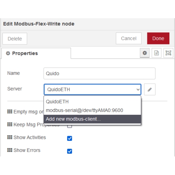The width and height of the screenshot is (175, 175).
Task: Edit server with the pencil icon
Action: pyautogui.click(x=149, y=89)
